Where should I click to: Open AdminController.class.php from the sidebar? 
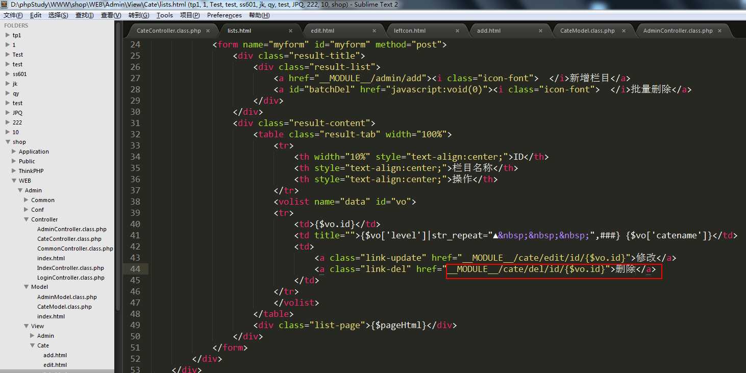coord(72,229)
